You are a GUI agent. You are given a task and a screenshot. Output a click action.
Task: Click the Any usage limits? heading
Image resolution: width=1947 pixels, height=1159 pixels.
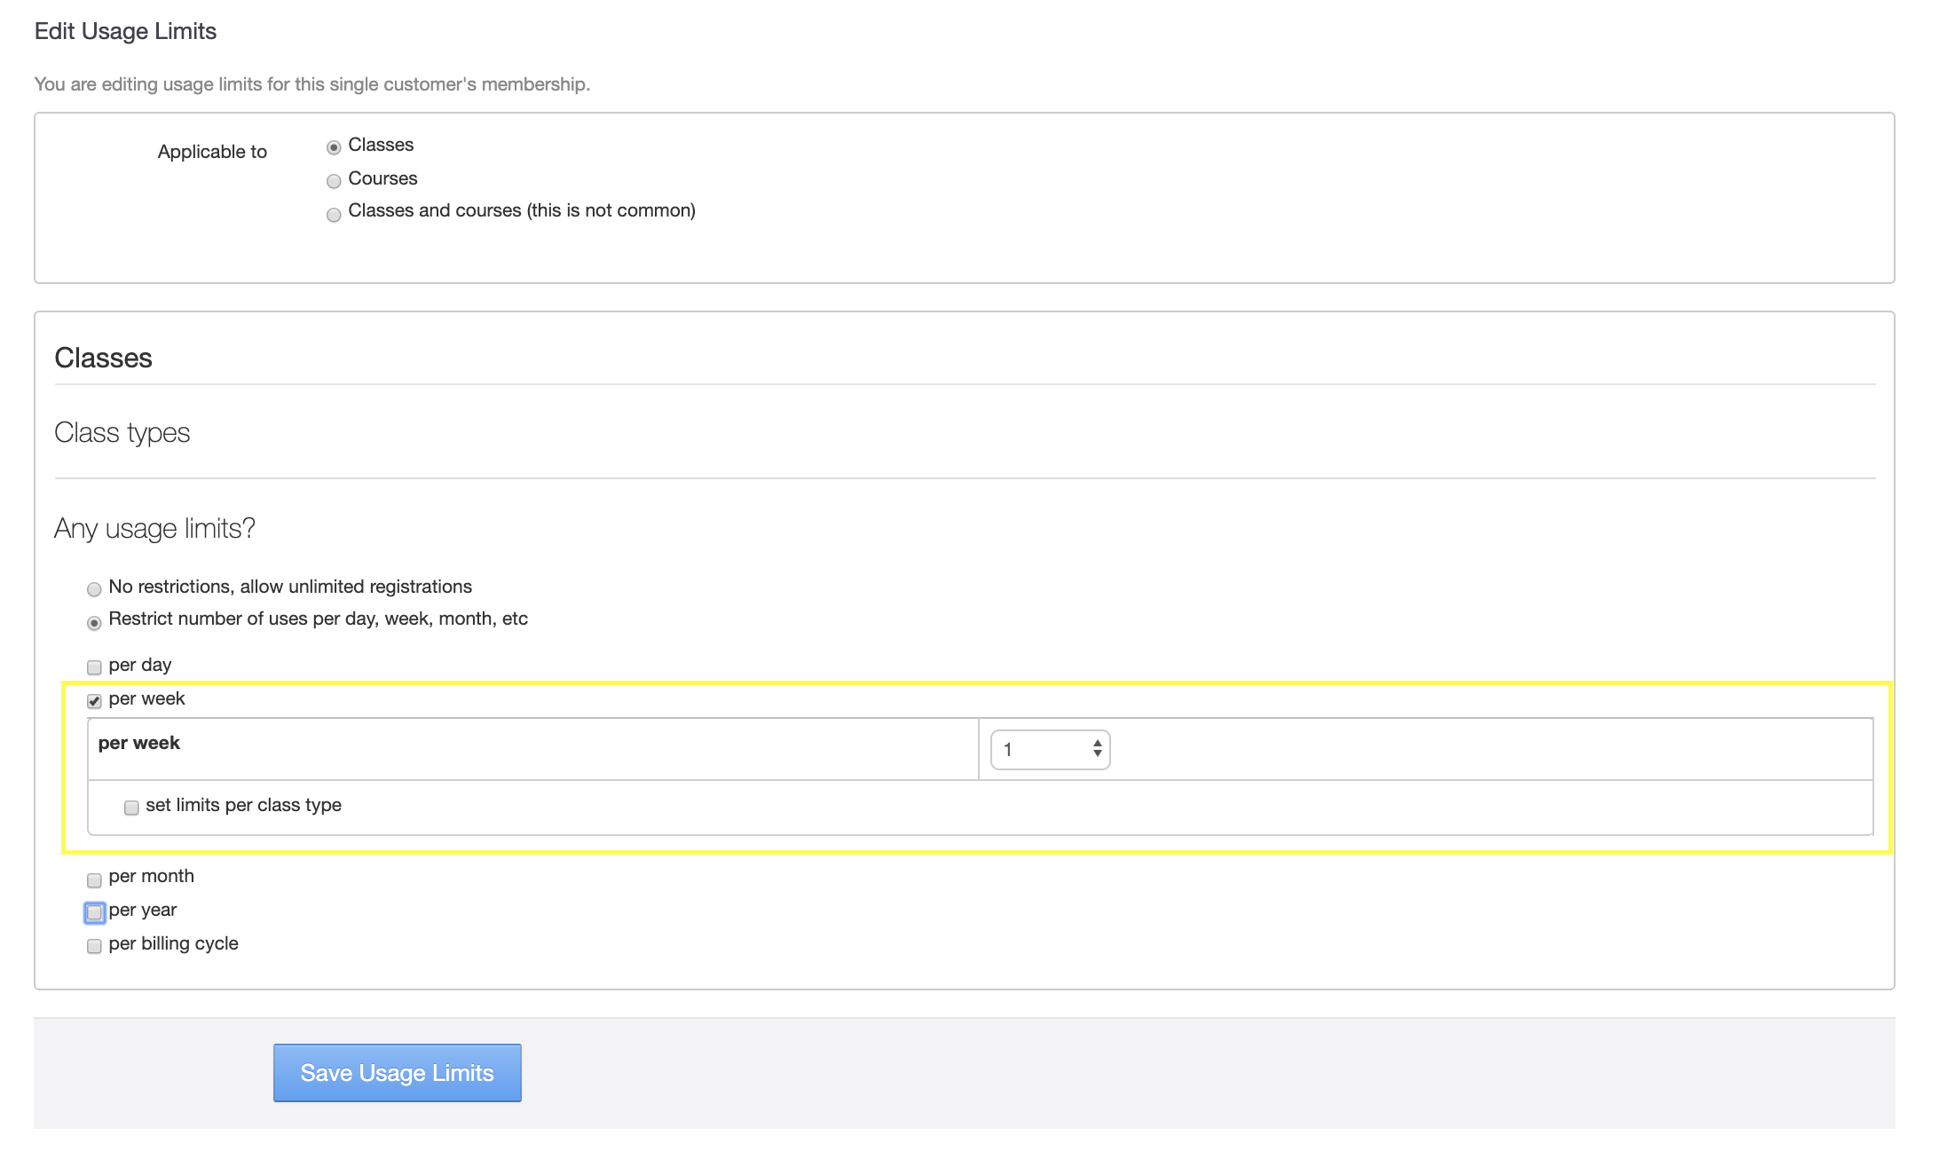click(x=154, y=528)
